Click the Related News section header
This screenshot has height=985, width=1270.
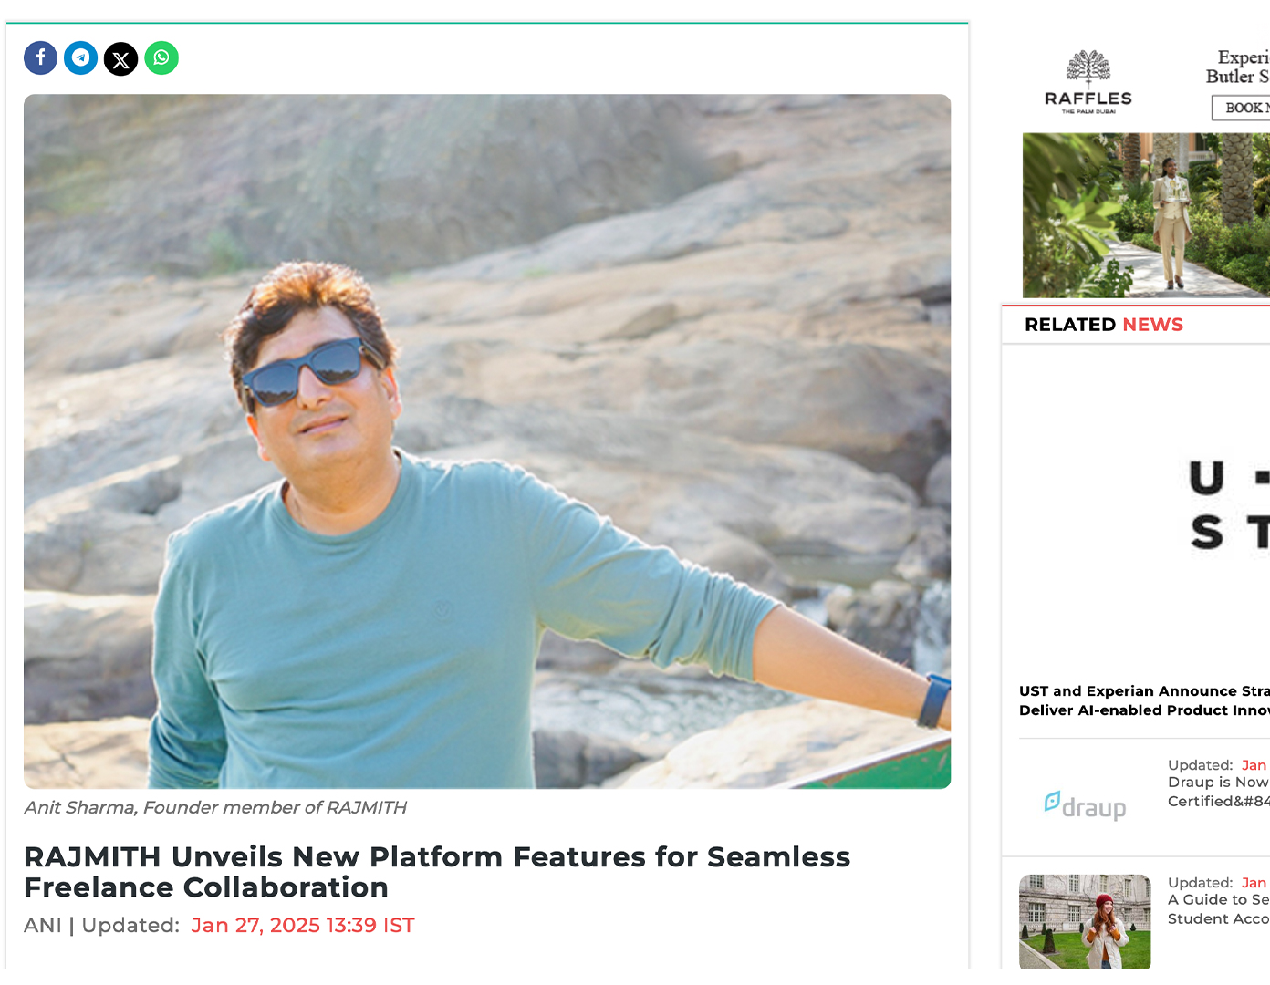tap(1104, 325)
